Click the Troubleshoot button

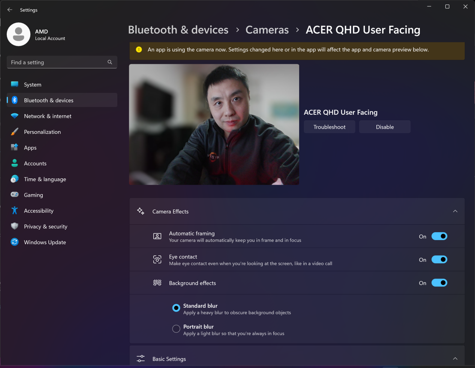[329, 127]
